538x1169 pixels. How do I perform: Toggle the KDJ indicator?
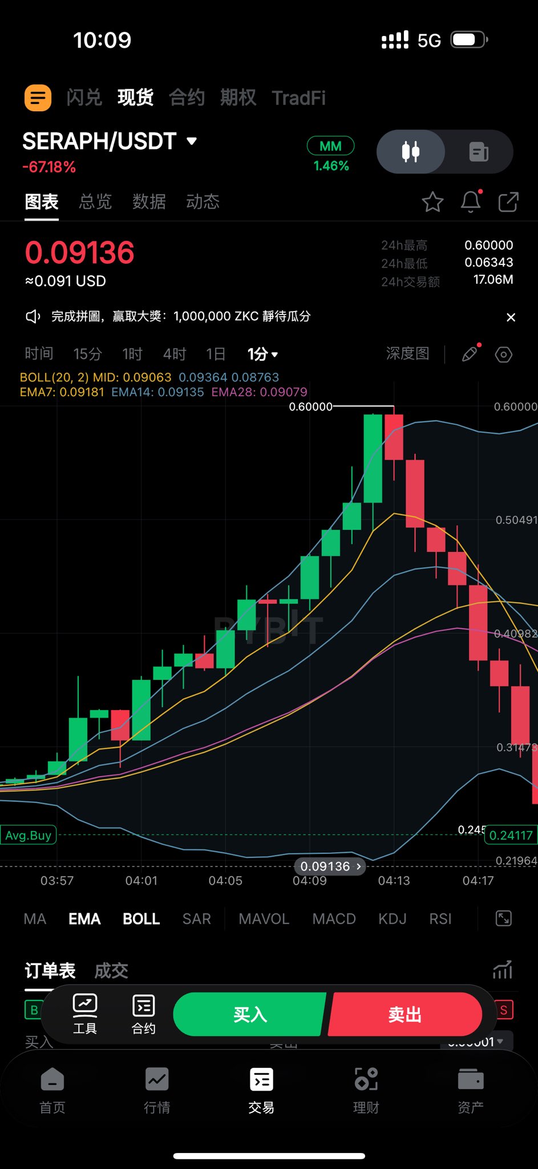(x=393, y=919)
